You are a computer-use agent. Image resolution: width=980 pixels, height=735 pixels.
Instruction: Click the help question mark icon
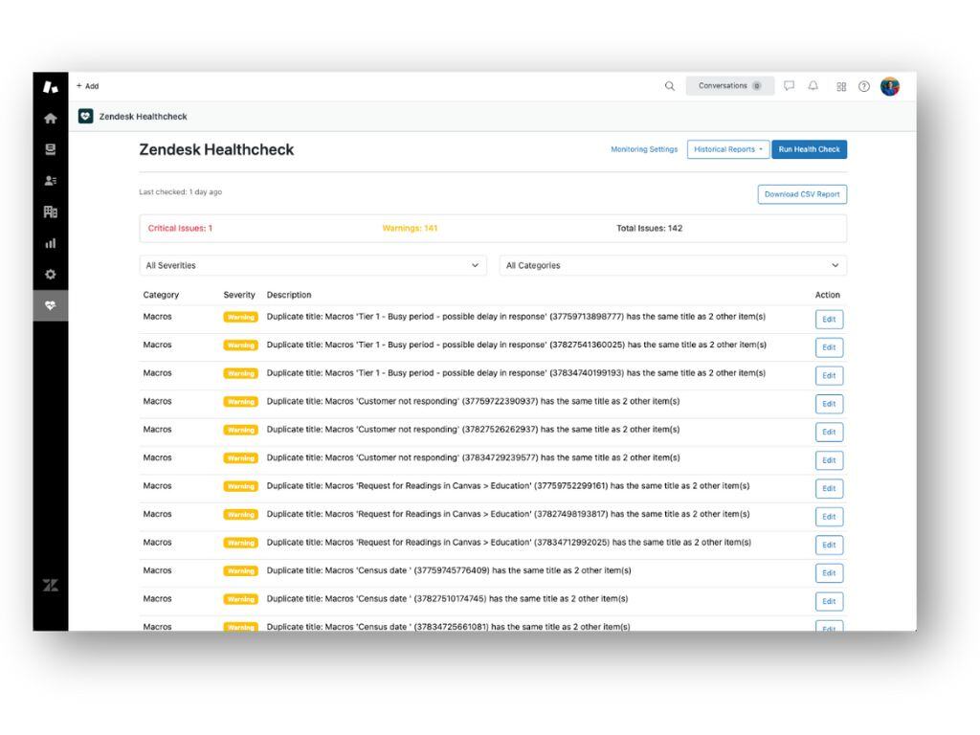pos(864,86)
